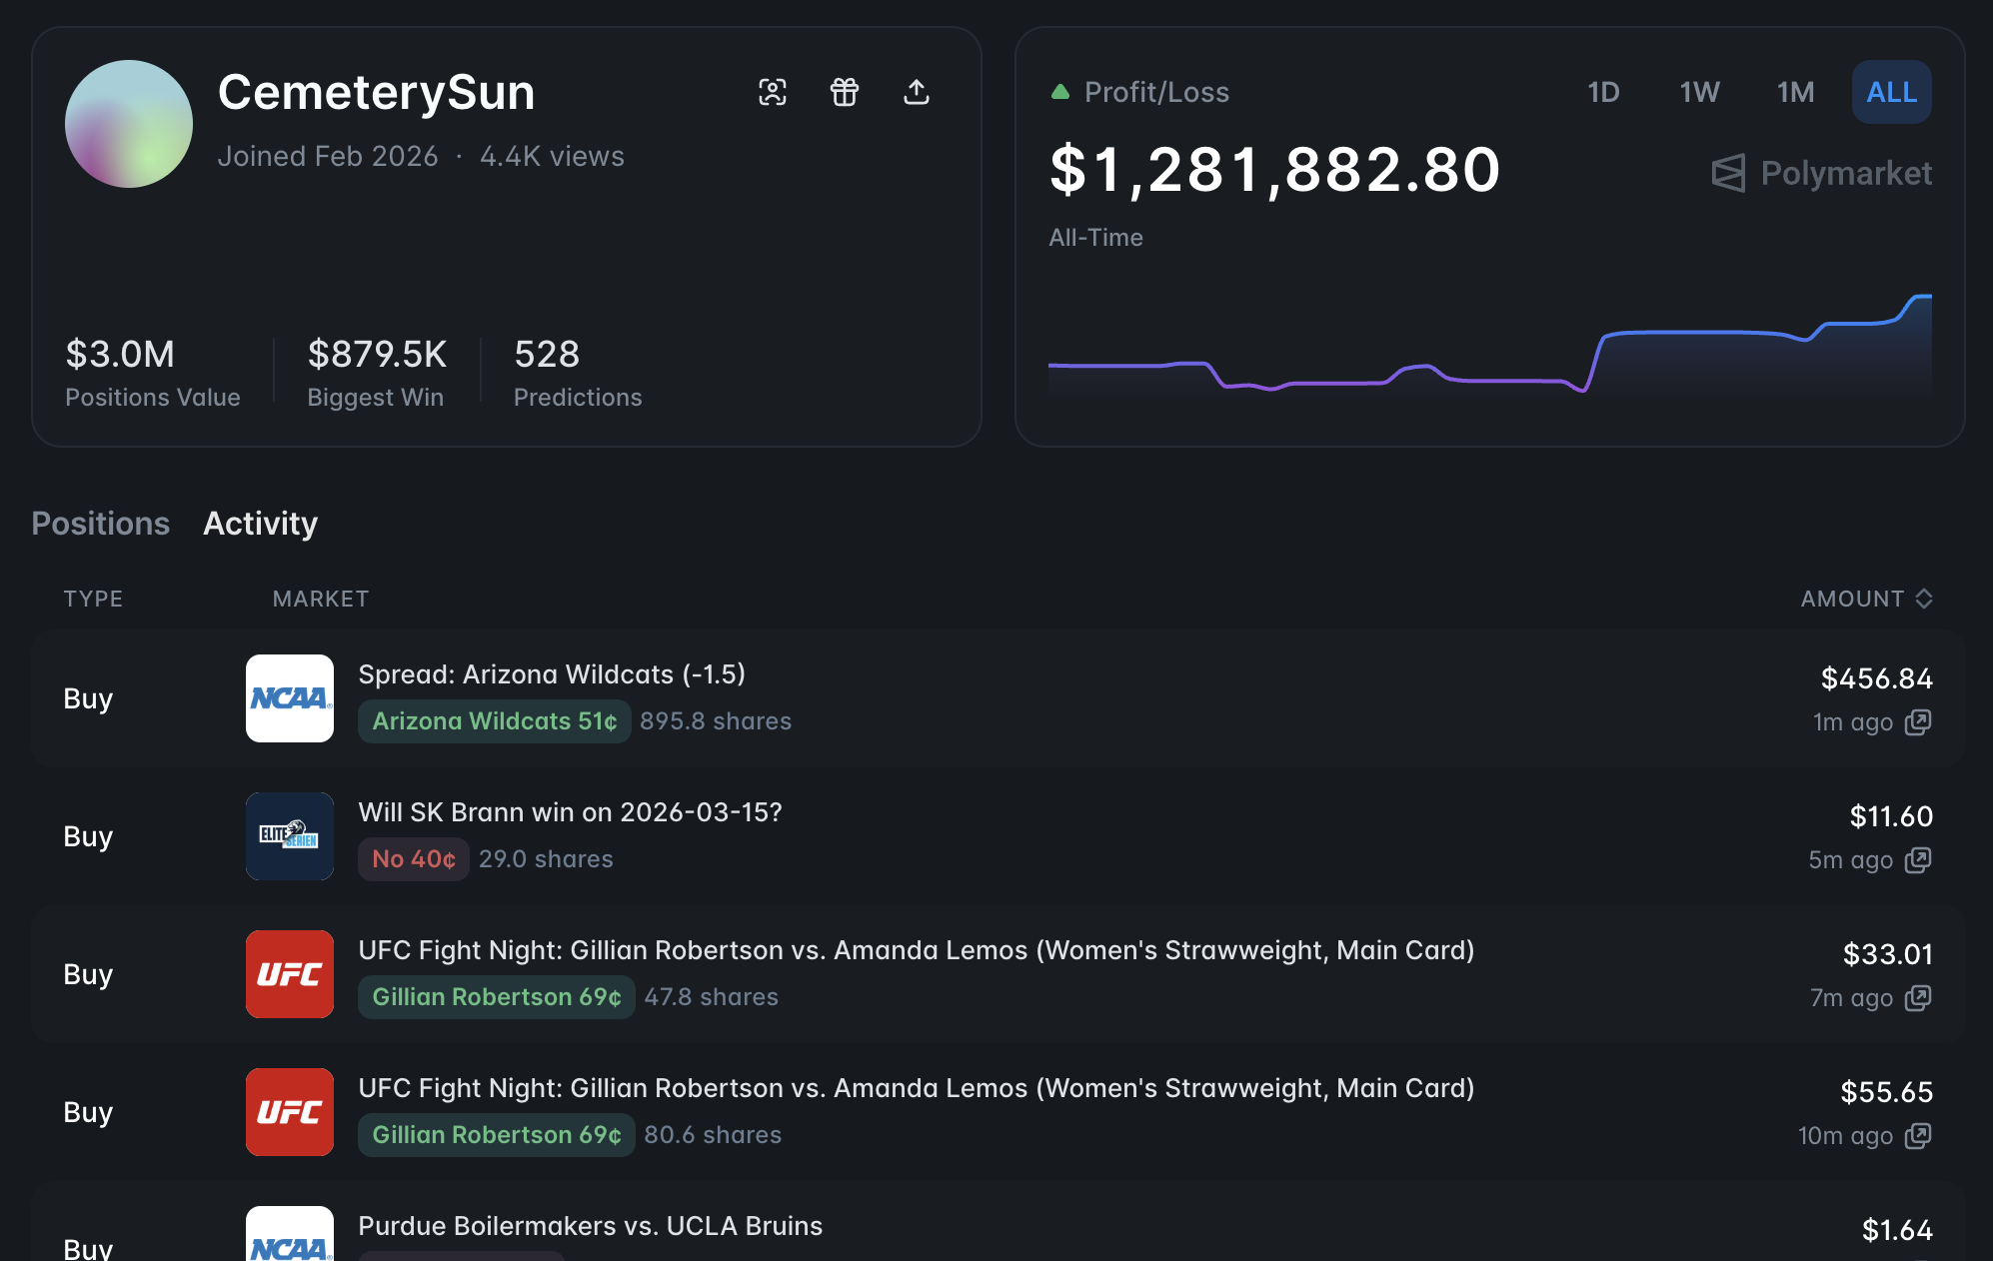Switch to the Positions tab
The height and width of the screenshot is (1261, 1993).
tap(100, 524)
